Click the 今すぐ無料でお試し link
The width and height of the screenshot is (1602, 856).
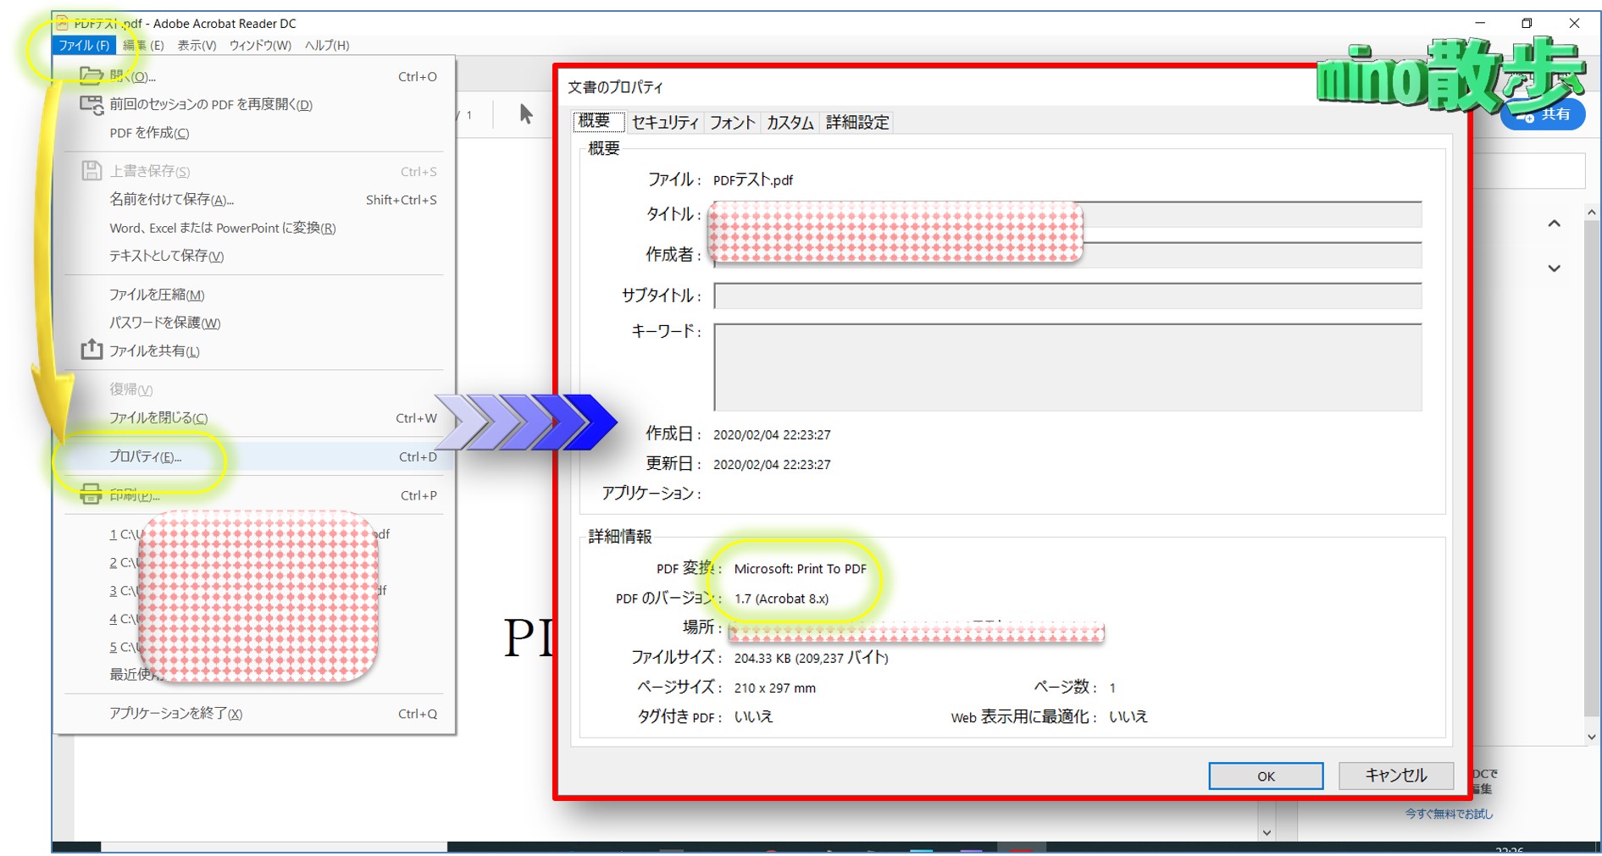(x=1449, y=814)
